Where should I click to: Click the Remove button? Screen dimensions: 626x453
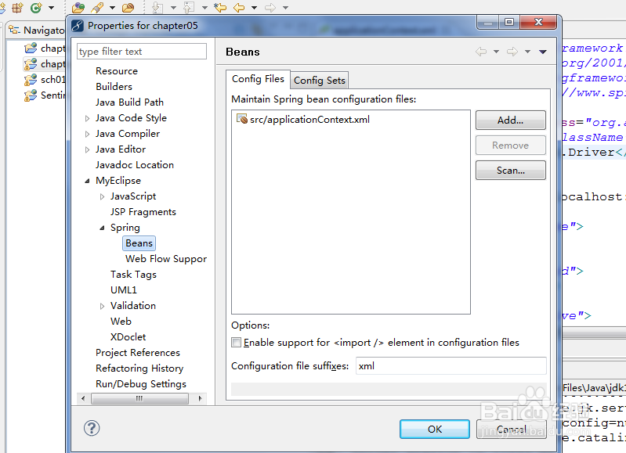point(511,146)
